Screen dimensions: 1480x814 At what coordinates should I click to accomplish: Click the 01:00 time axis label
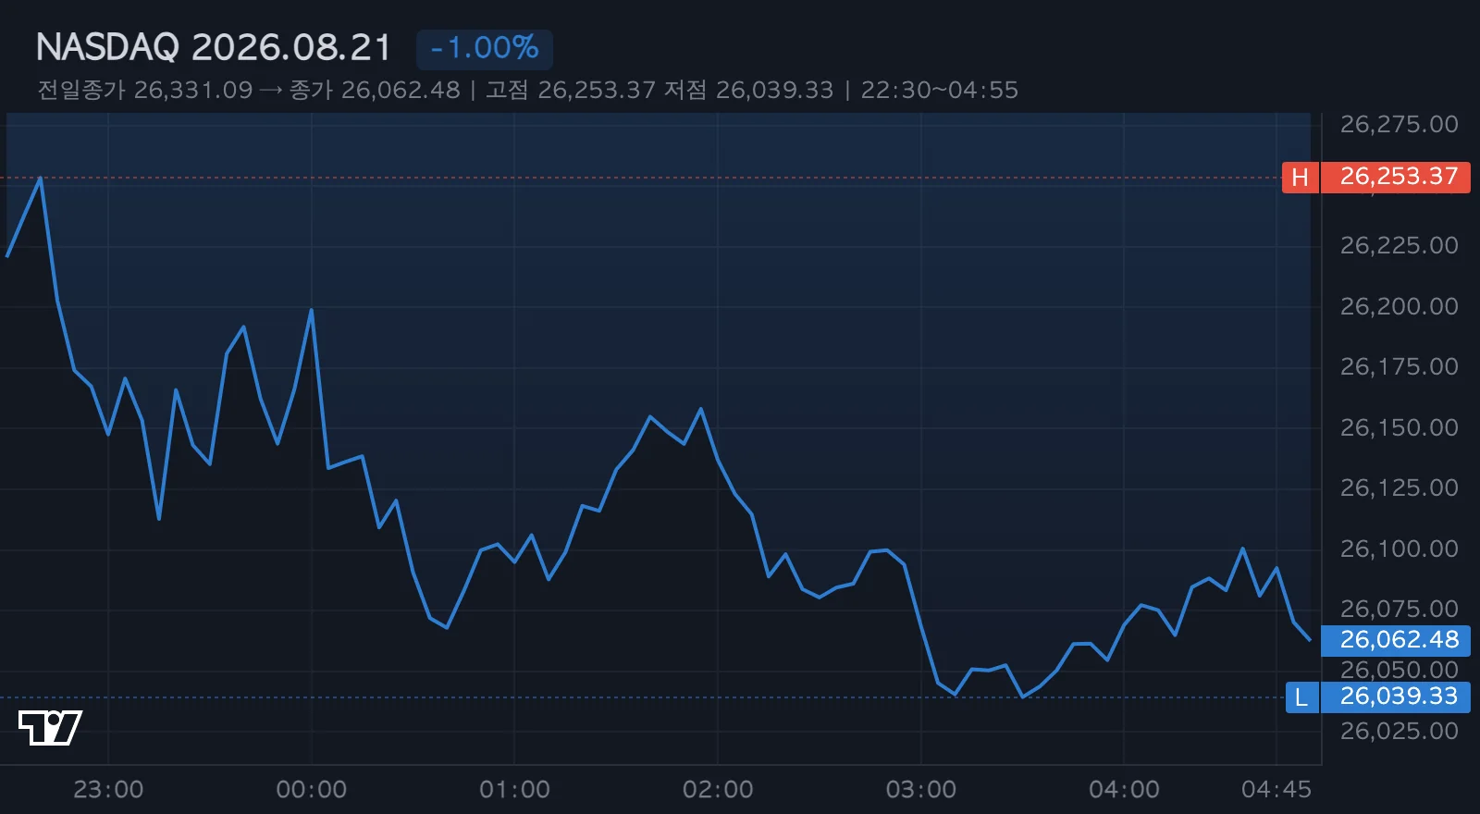[x=514, y=789]
